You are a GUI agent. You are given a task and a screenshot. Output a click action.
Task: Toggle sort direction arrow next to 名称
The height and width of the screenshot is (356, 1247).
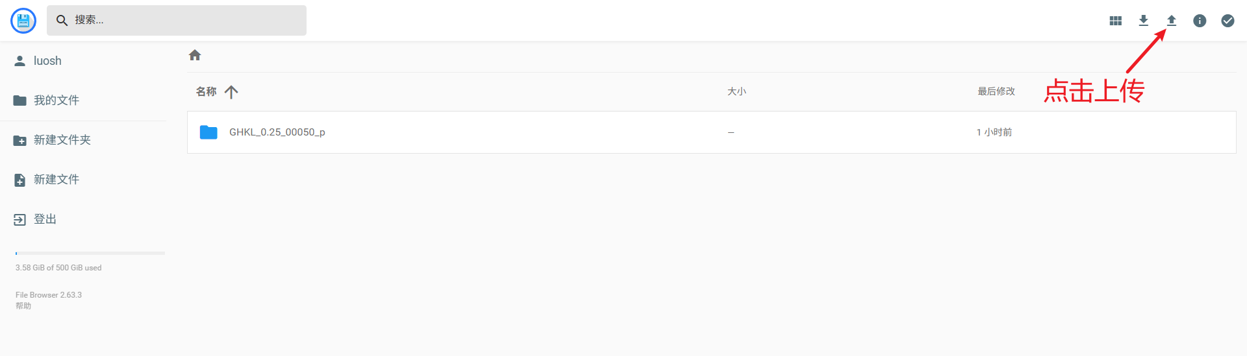click(x=231, y=92)
